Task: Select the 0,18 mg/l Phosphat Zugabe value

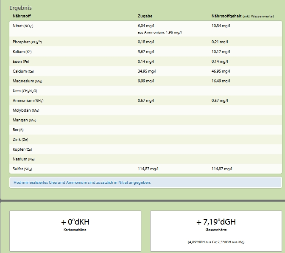Action: tap(146, 42)
